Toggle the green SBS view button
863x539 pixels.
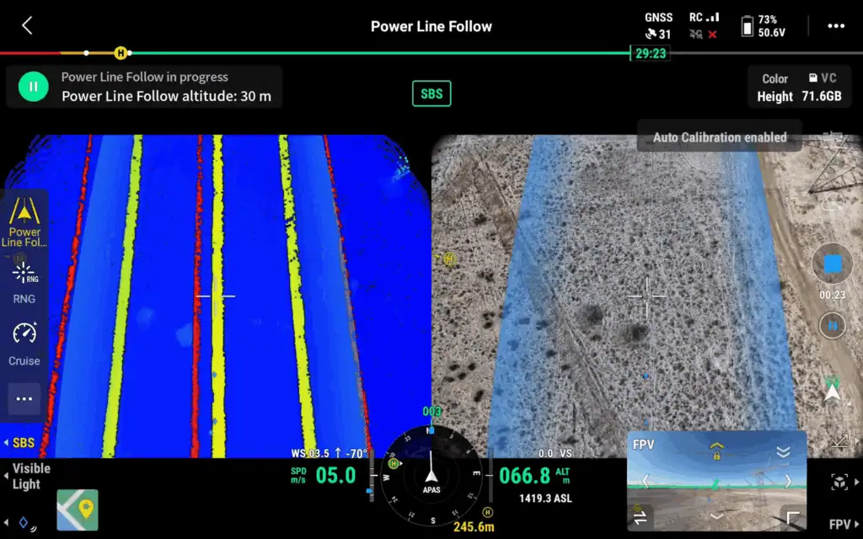(x=431, y=93)
